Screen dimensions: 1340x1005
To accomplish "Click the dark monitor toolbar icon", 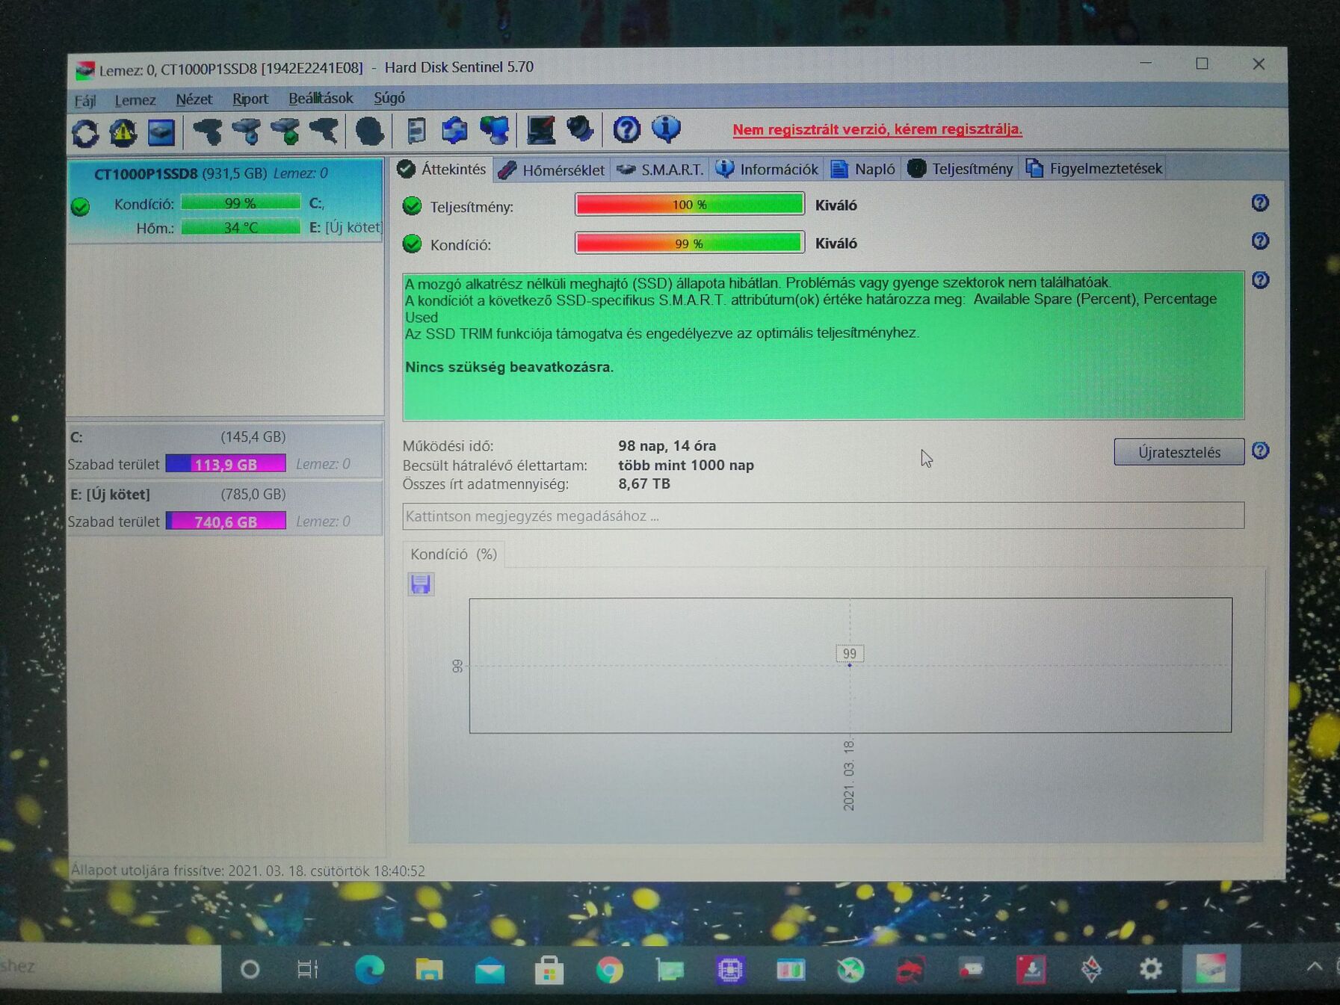I will coord(541,130).
